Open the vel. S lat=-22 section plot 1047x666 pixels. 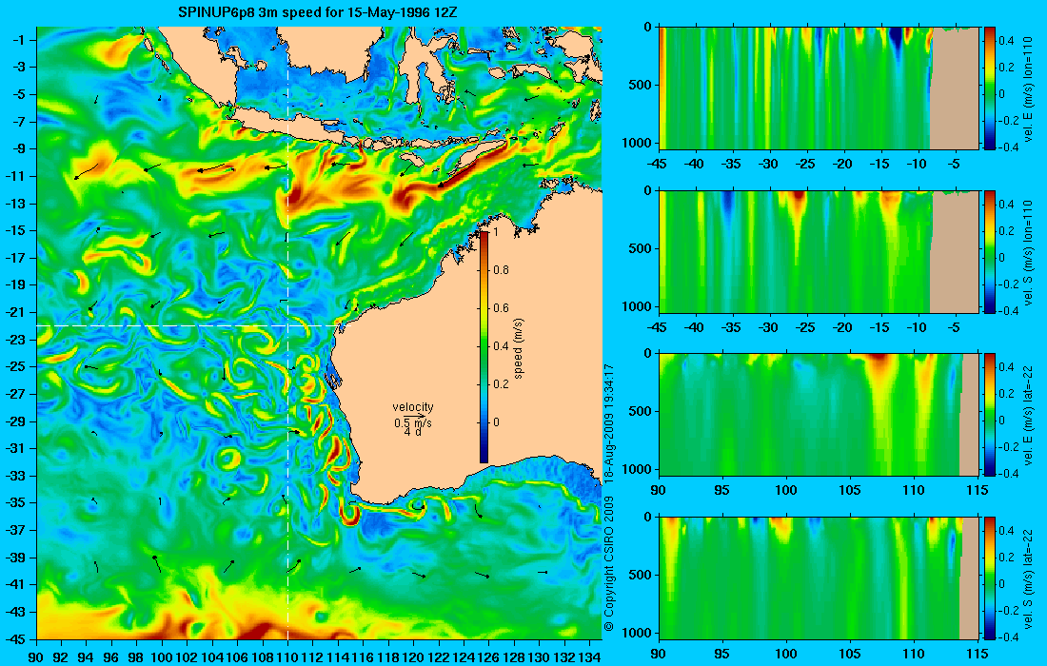820,578
